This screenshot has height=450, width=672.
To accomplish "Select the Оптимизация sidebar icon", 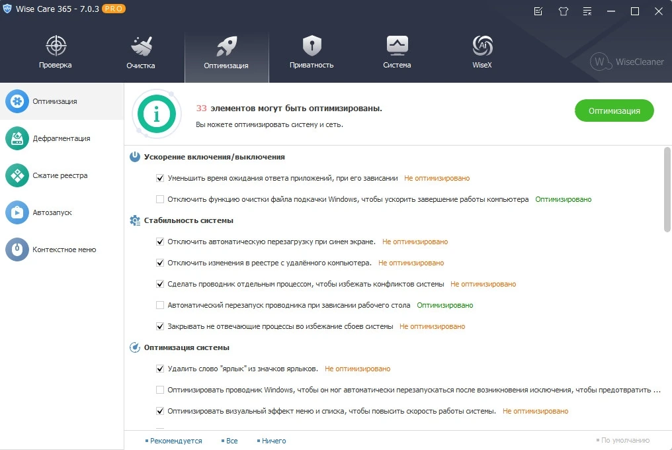I will pyautogui.click(x=17, y=101).
